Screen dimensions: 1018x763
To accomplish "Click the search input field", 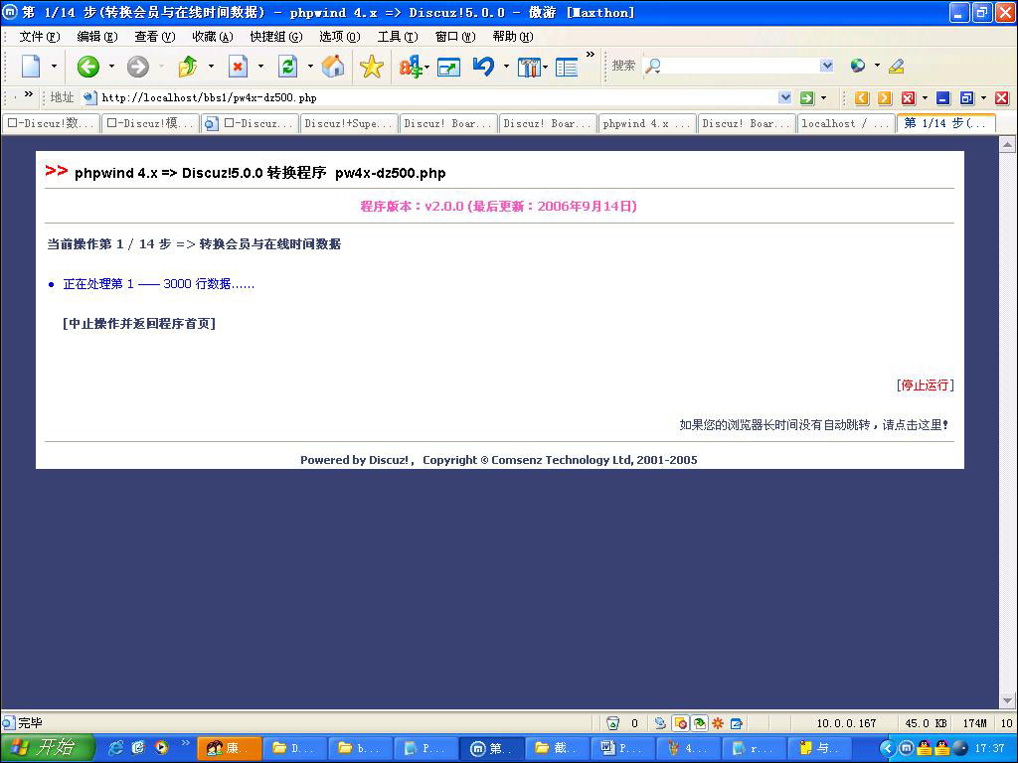I will coord(740,66).
